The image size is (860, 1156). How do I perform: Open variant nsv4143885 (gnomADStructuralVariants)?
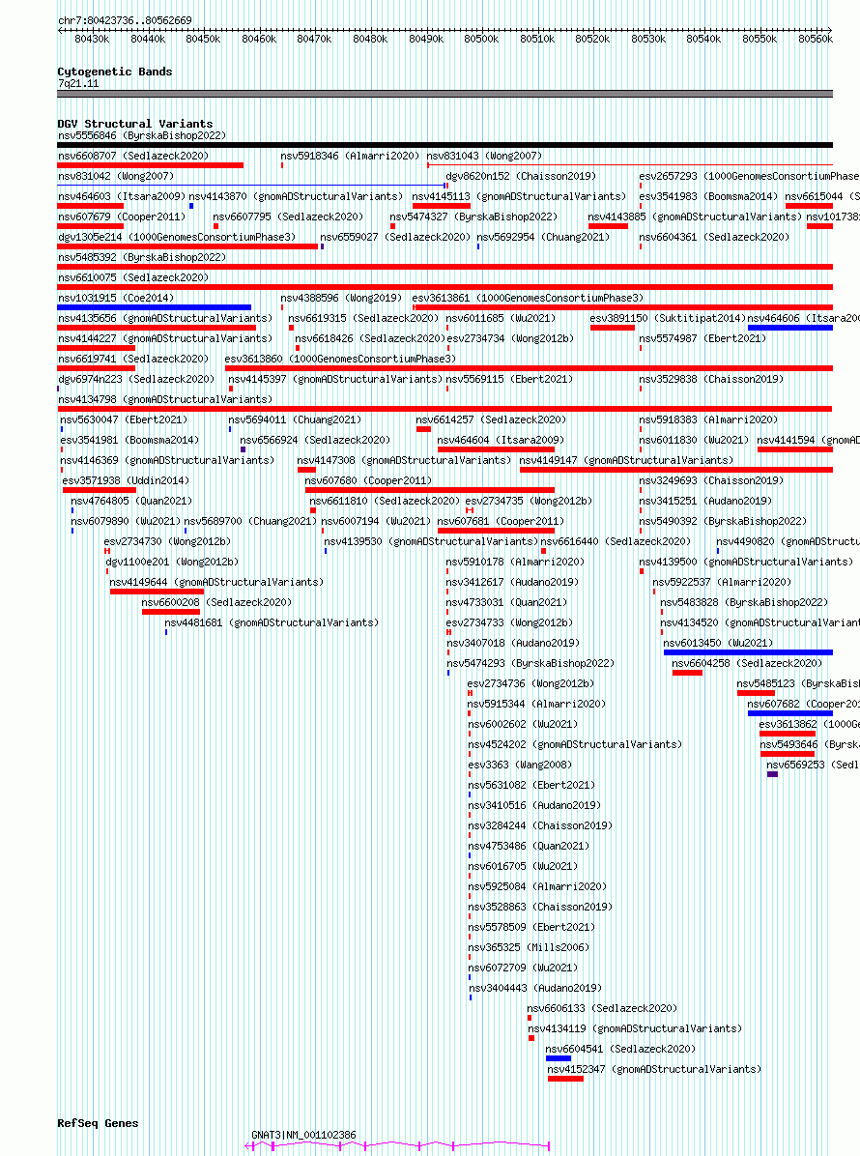coord(695,217)
